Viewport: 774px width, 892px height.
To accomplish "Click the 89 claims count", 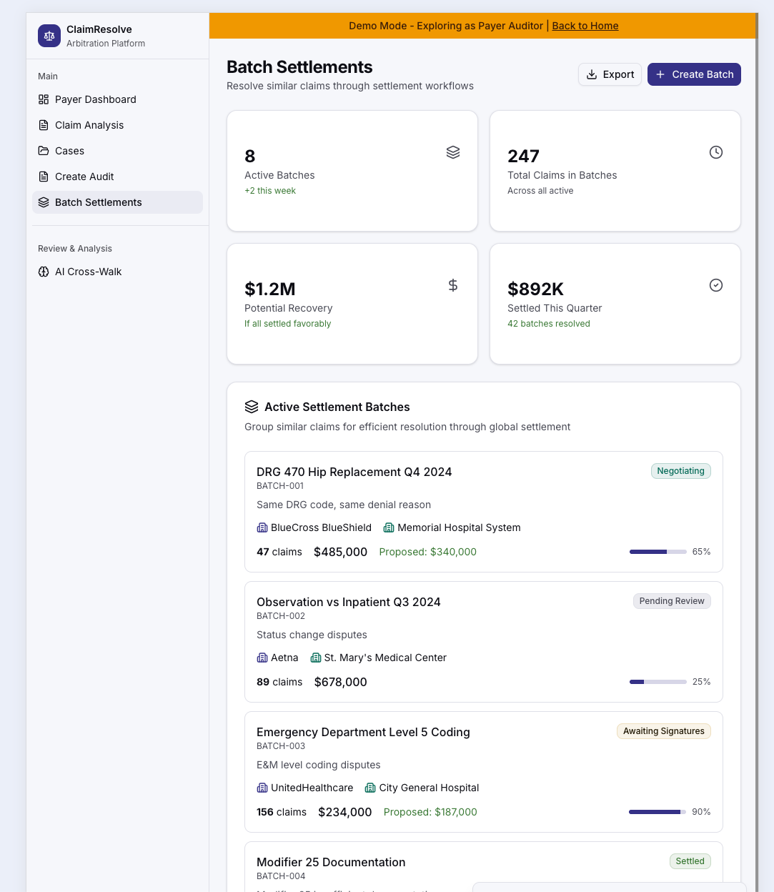I will [x=279, y=682].
